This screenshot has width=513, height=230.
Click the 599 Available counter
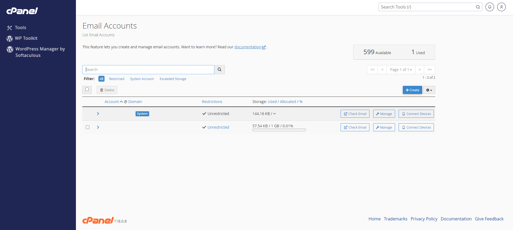tap(377, 52)
